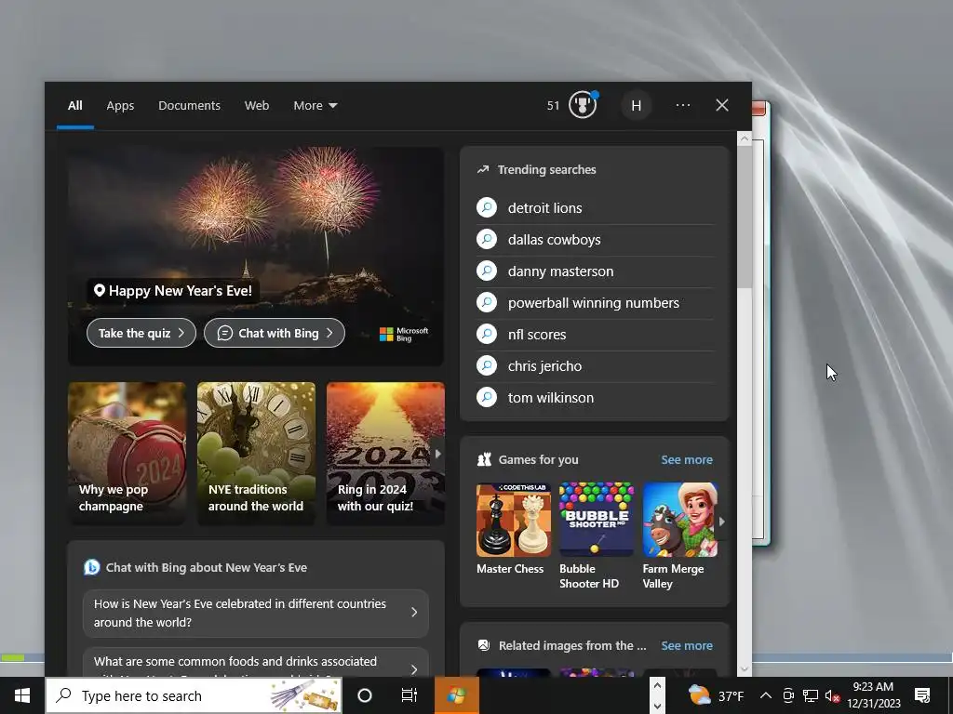Open question about New Year's Eve celebrations worldwide
Viewport: 953px width, 714px height.
(256, 613)
